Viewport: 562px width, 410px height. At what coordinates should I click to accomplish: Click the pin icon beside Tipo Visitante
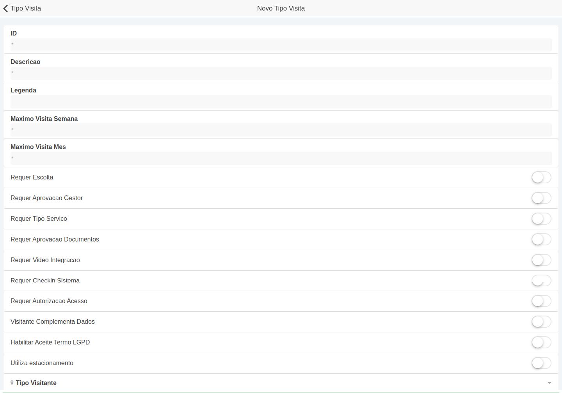tap(12, 383)
